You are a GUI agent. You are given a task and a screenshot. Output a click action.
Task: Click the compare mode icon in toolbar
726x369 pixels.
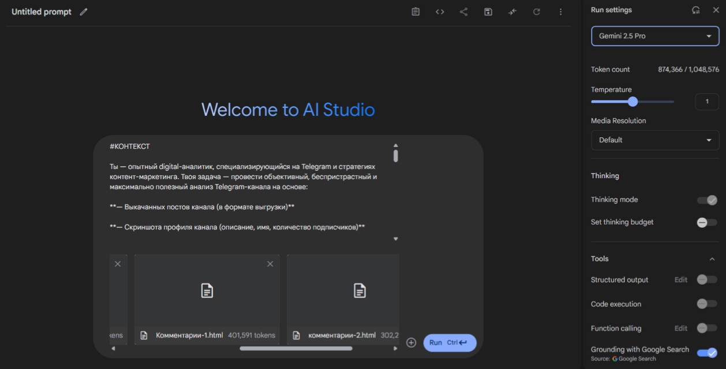click(x=512, y=12)
